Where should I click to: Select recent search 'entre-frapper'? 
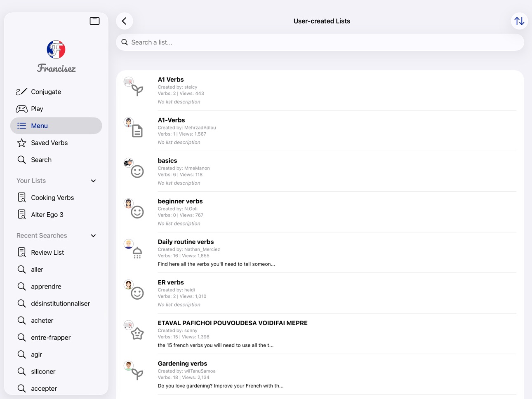click(x=56, y=337)
